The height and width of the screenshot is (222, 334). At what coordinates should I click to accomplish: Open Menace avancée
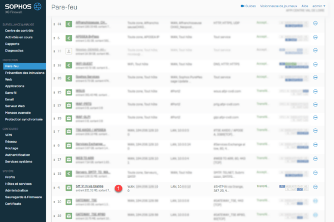[x=18, y=113]
